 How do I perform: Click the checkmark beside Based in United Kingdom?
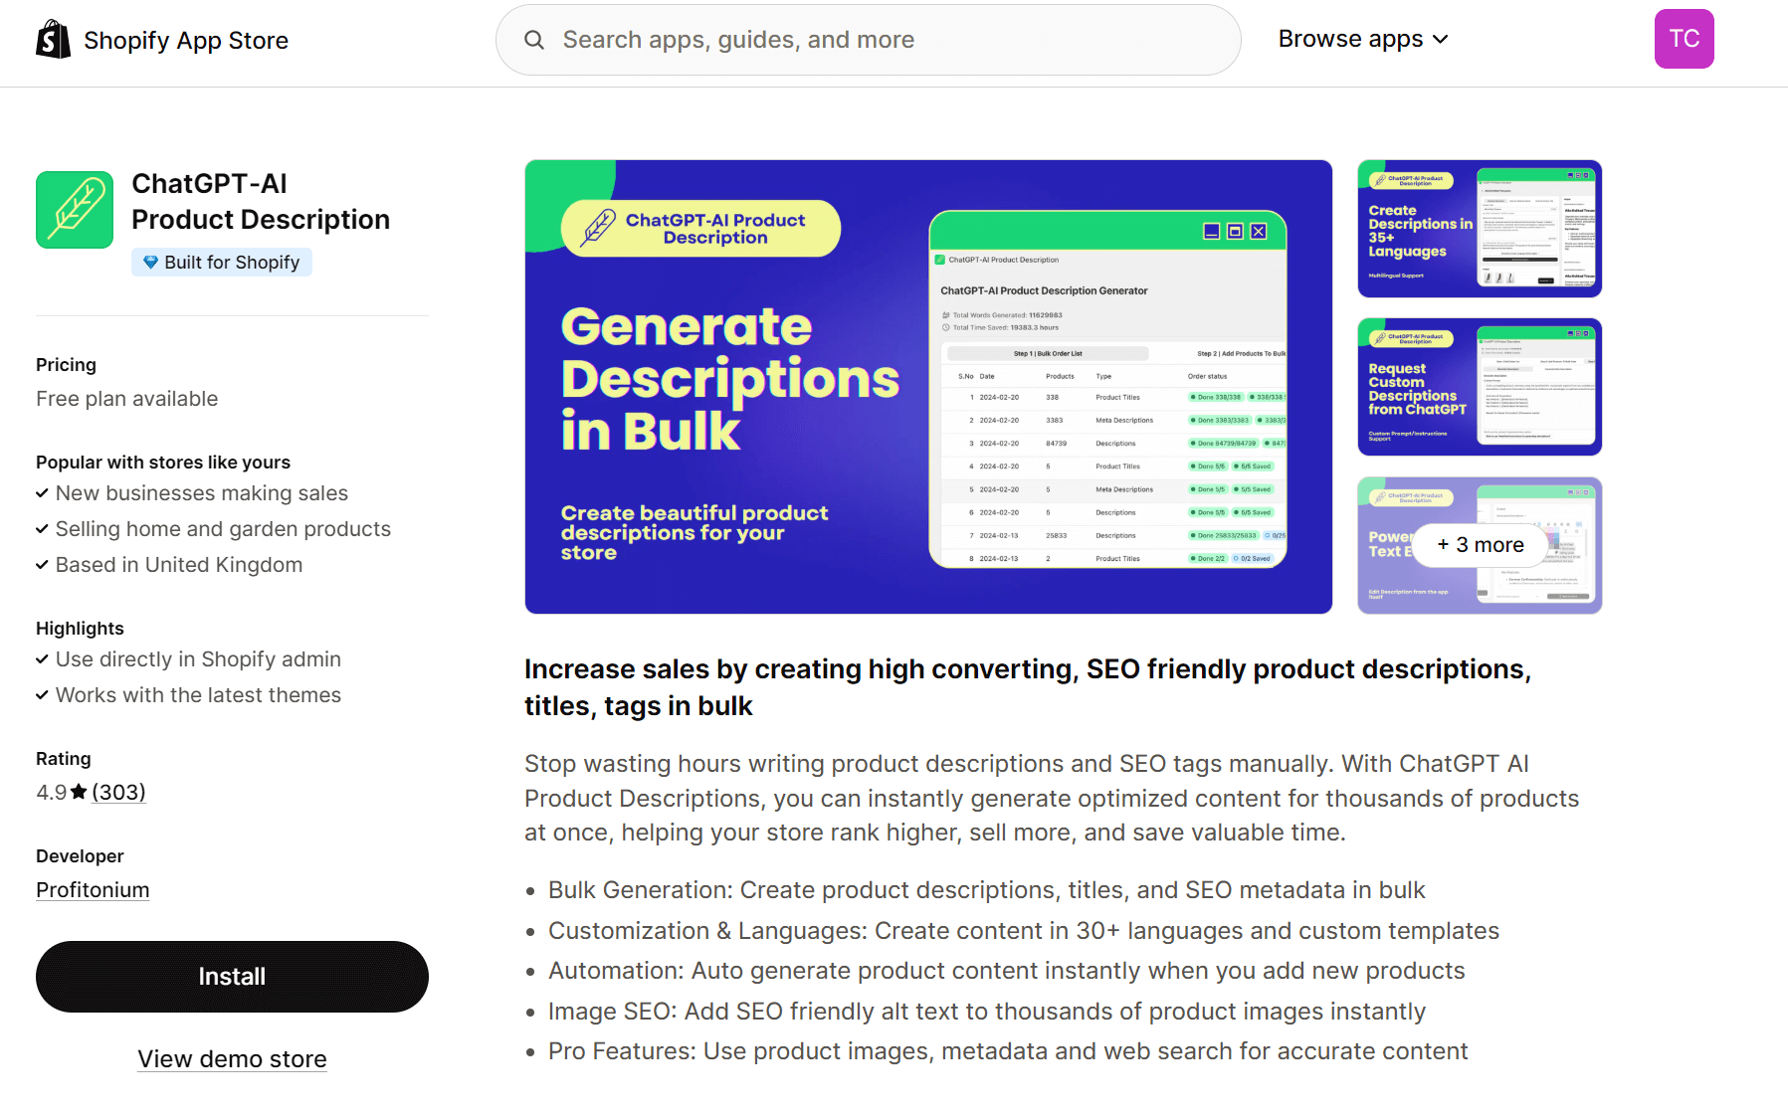43,565
